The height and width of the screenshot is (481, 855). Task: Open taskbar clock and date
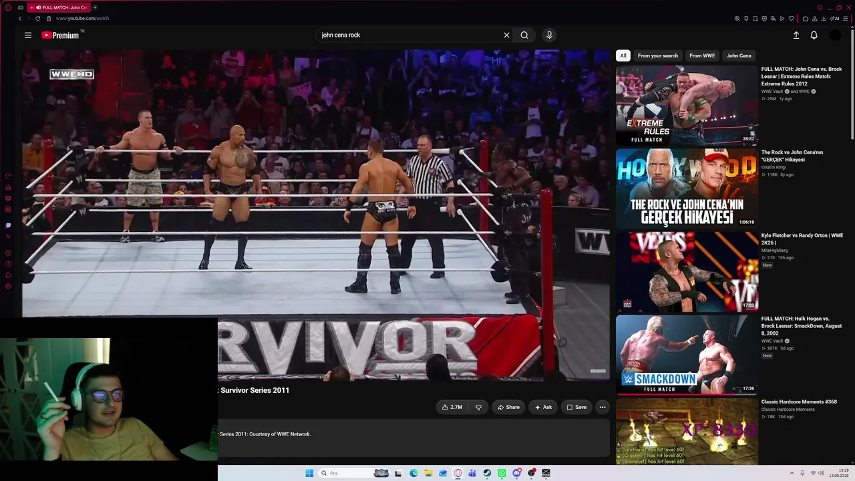point(839,473)
